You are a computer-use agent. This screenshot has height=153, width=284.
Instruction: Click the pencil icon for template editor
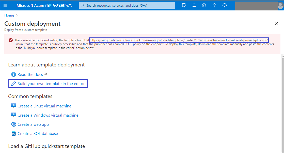pyautogui.click(x=13, y=84)
